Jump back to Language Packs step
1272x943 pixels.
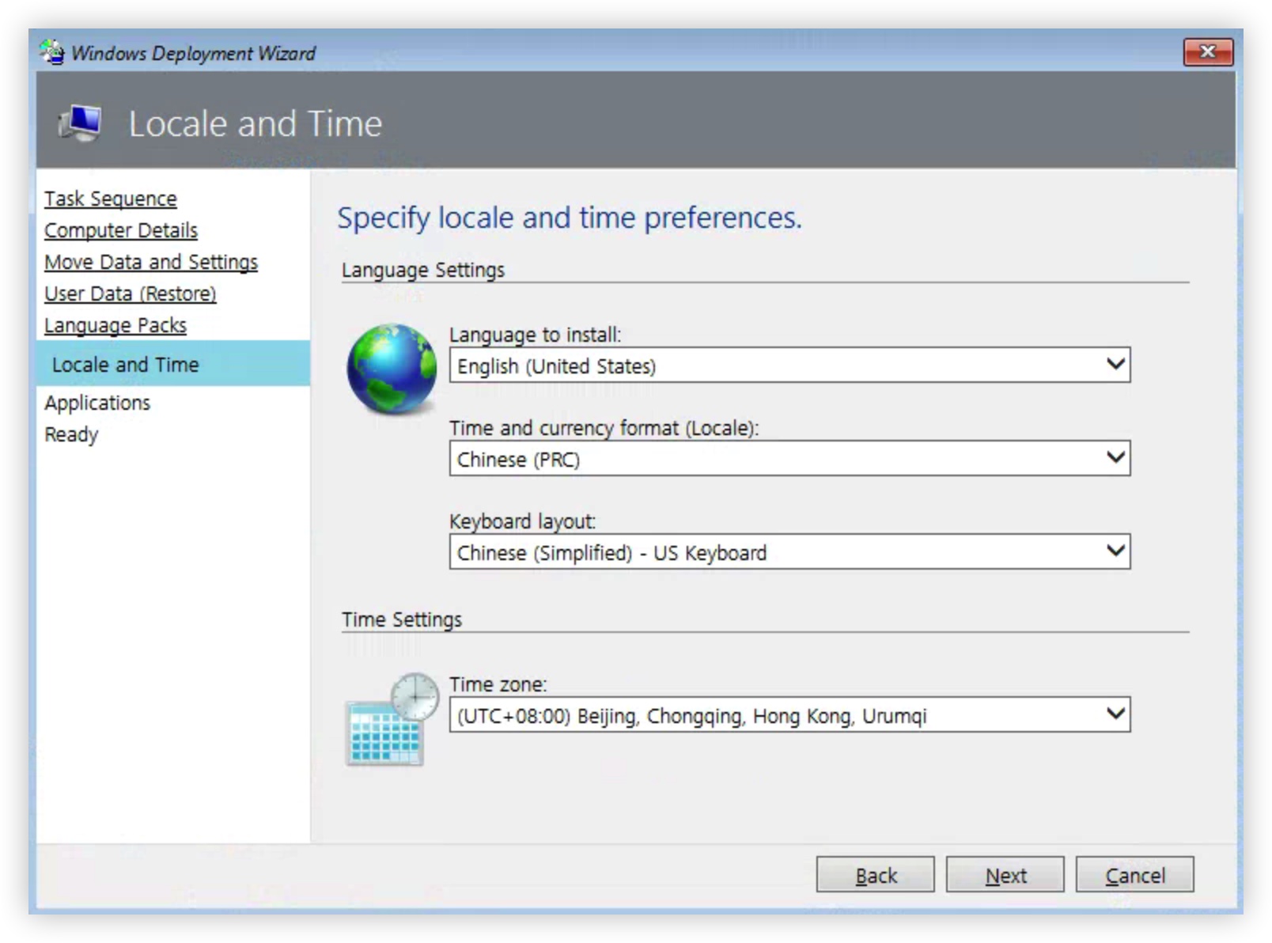[x=115, y=325]
